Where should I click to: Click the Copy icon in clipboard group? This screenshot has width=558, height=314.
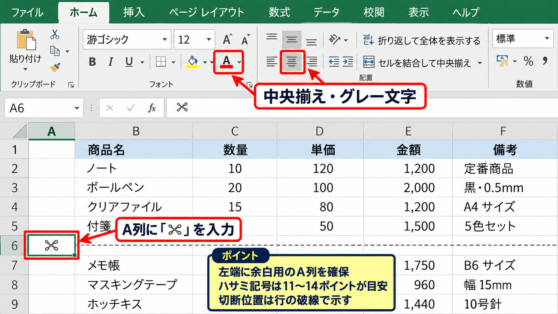coord(55,51)
